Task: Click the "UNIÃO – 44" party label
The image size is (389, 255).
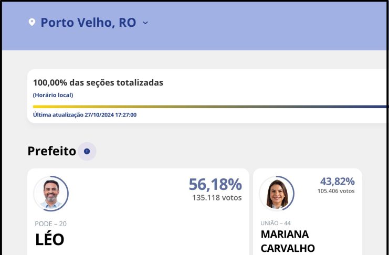Action: pyautogui.click(x=276, y=223)
